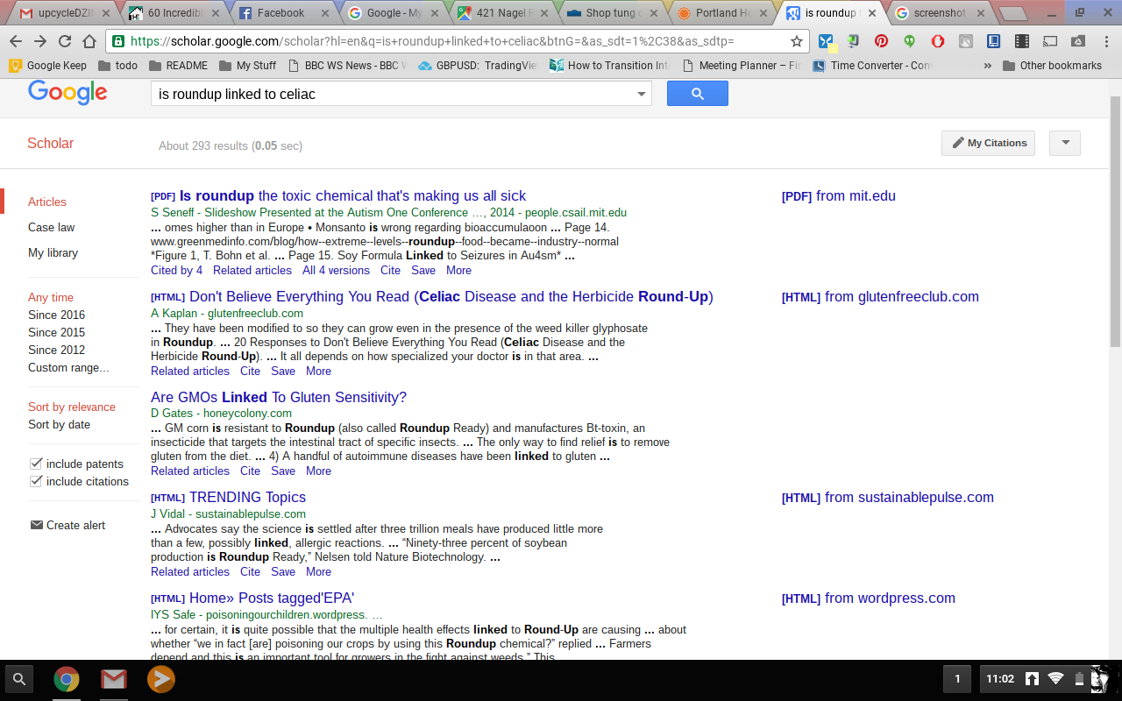Viewport: 1122px width, 701px height.
Task: Click the Wi-Fi status icon
Action: [1055, 679]
